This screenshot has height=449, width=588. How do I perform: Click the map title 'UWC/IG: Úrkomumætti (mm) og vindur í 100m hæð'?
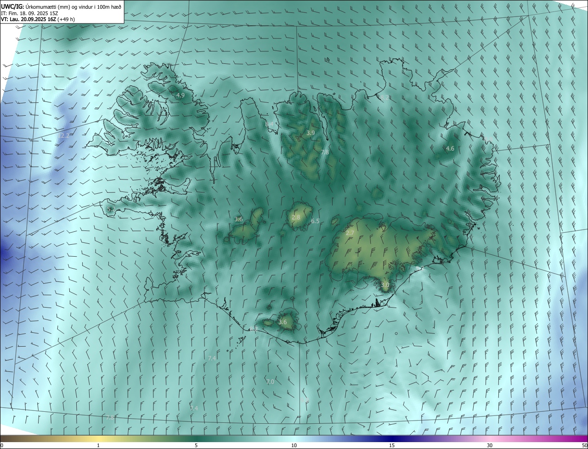tap(61, 6)
